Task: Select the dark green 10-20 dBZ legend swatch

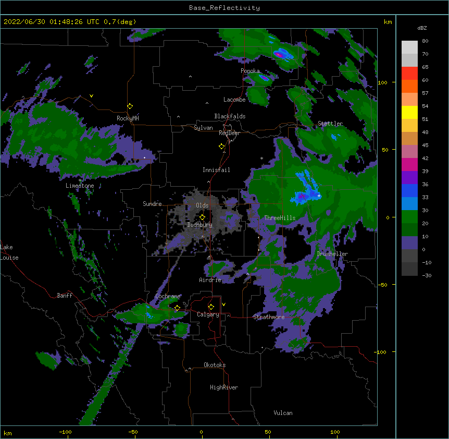Action: pos(409,230)
